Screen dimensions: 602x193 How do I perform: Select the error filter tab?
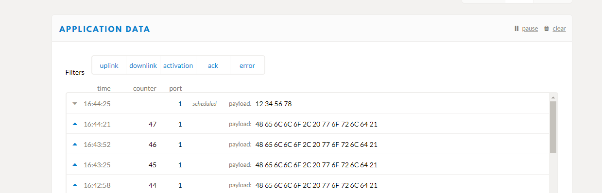(247, 65)
